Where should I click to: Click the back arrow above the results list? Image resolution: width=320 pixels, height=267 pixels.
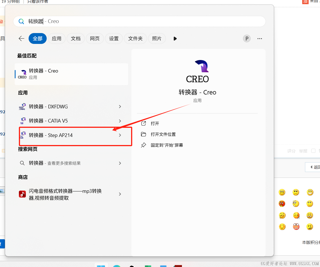coord(21,38)
